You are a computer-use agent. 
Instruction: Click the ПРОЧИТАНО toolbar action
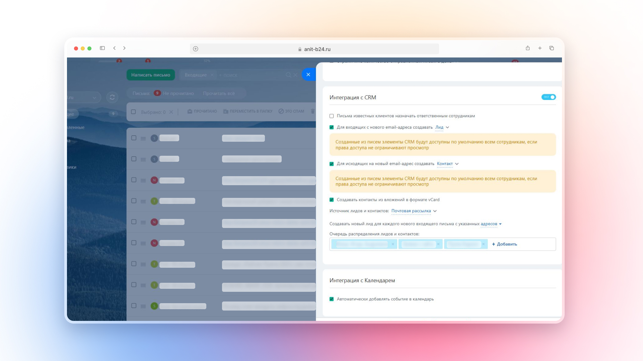point(202,111)
